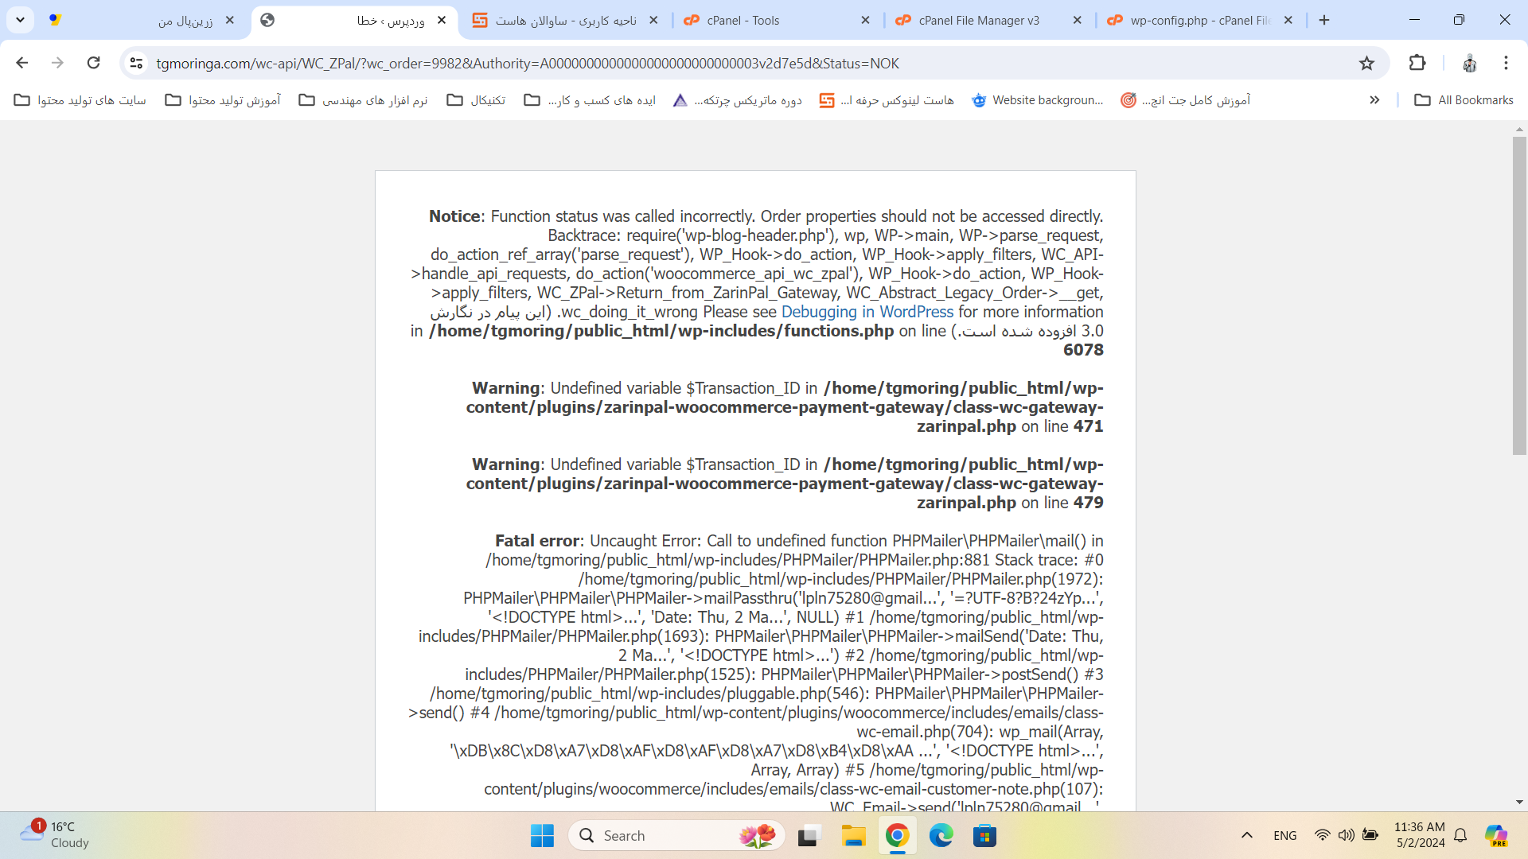Open the آموزش تولید محتوا bookmark folder
Image resolution: width=1528 pixels, height=859 pixels.
coord(223,100)
